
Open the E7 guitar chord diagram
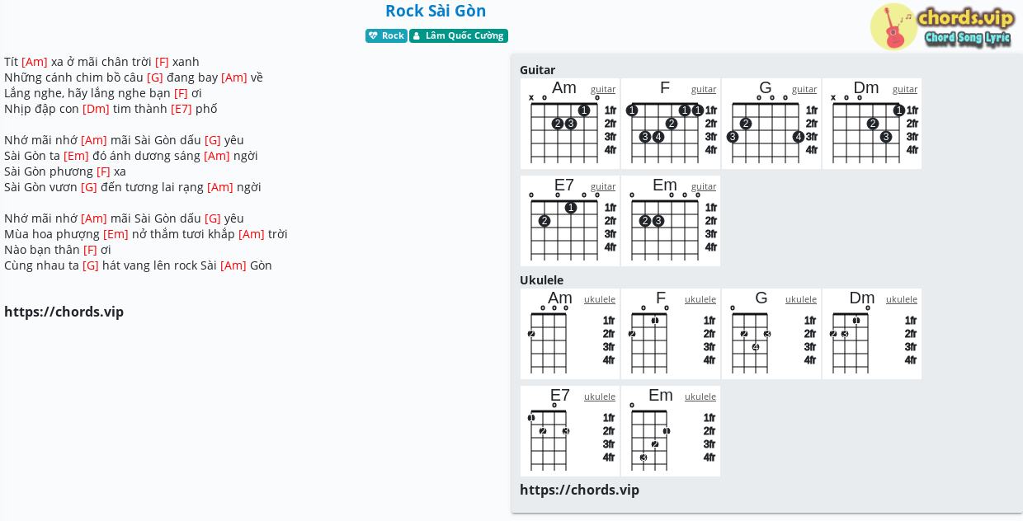point(570,221)
